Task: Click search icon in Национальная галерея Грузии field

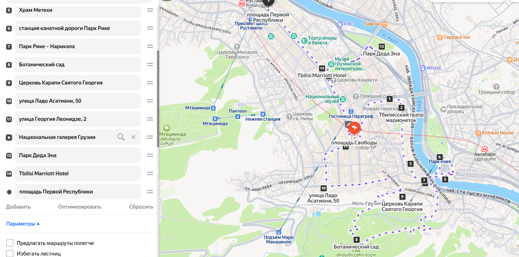Action: click(121, 137)
